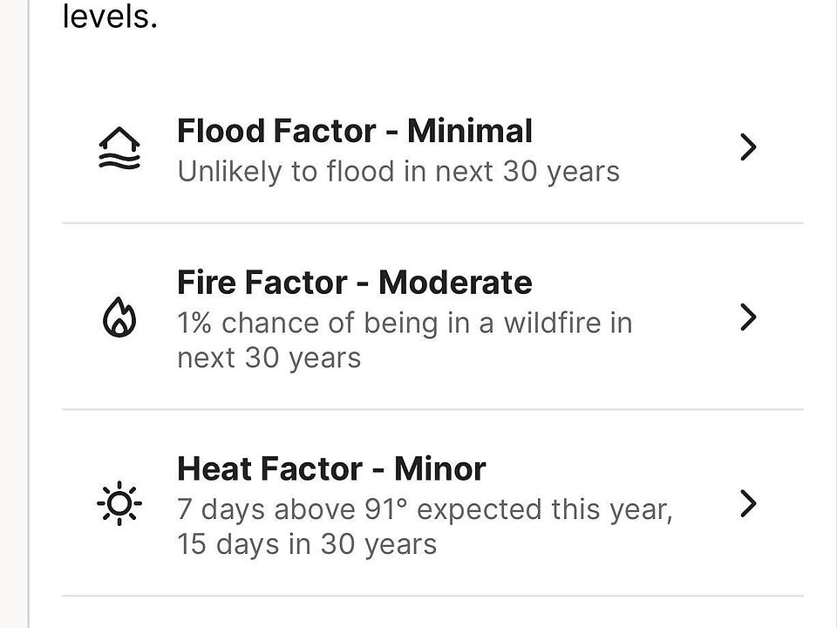Click the flood house-and-waves icon
This screenshot has height=628, width=837.
pyautogui.click(x=119, y=150)
